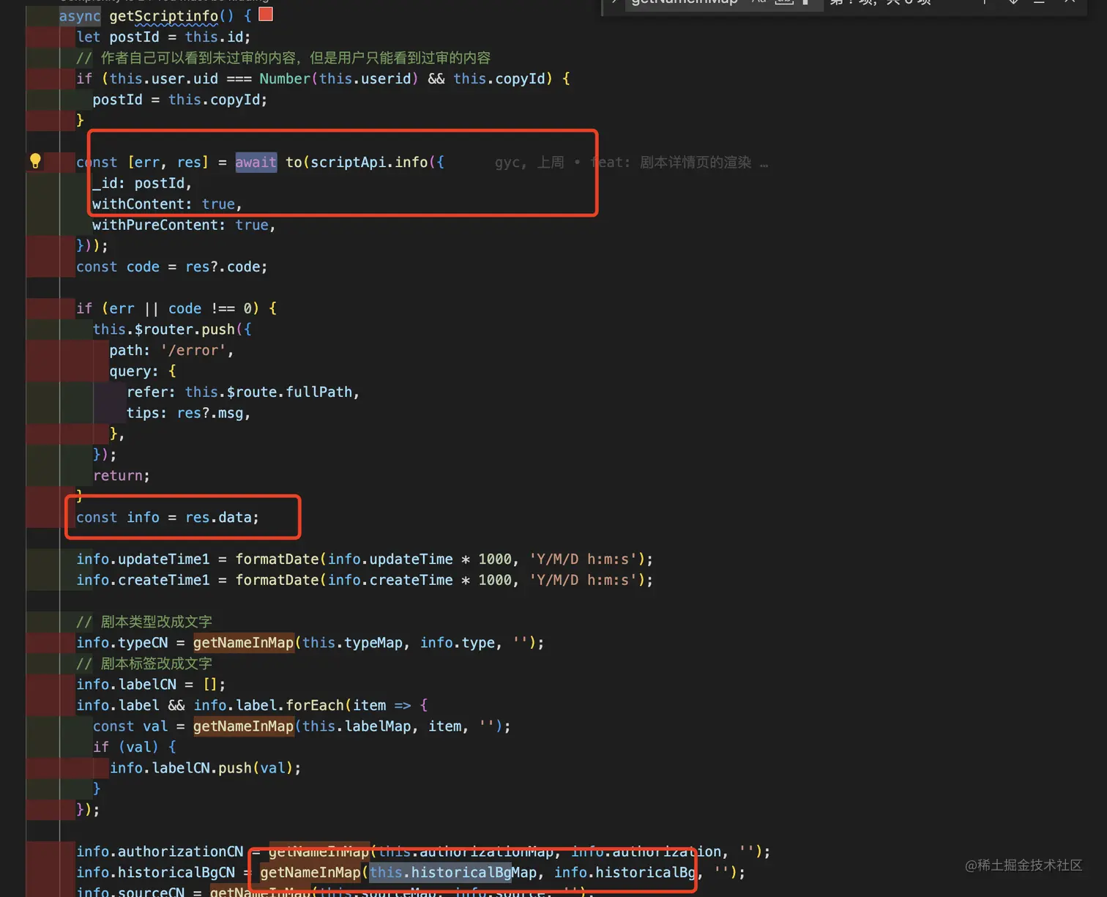1107x897 pixels.
Task: Click the 'refer: this.$route.fullPath,' line
Action: tap(243, 392)
